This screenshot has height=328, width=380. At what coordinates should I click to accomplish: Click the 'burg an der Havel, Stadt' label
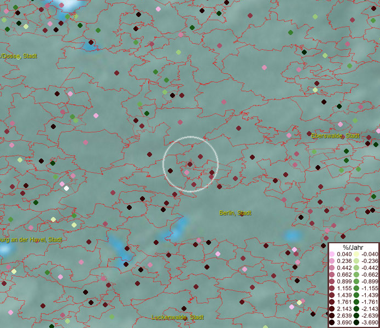tap(31, 239)
